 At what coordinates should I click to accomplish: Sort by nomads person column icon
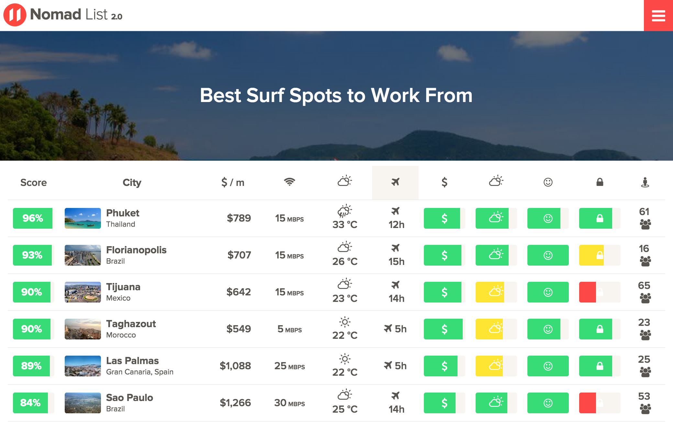coord(645,182)
